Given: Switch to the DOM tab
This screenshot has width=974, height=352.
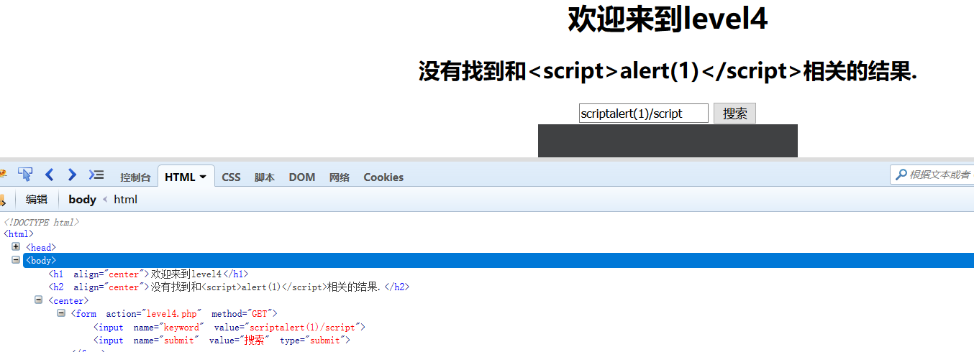Looking at the screenshot, I should click(302, 177).
